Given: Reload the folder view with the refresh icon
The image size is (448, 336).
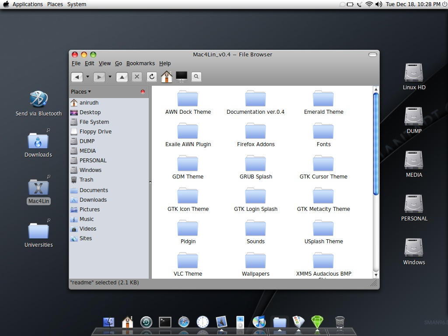Looking at the screenshot, I should [x=151, y=77].
